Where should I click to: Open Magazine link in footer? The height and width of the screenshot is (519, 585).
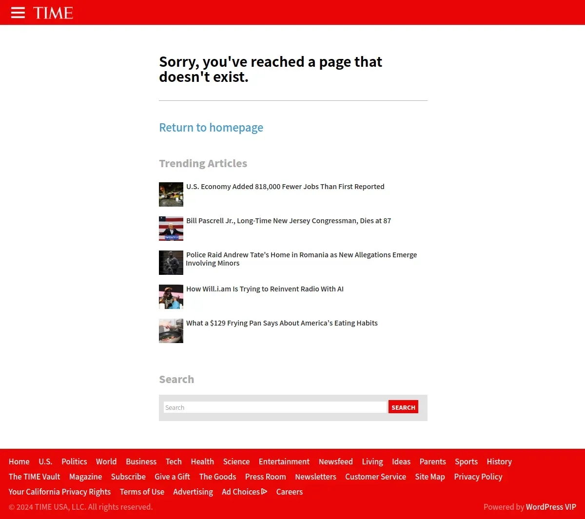(86, 477)
